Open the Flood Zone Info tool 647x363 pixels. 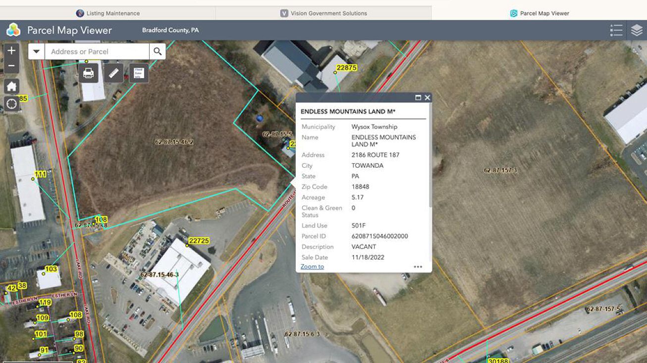coord(138,73)
